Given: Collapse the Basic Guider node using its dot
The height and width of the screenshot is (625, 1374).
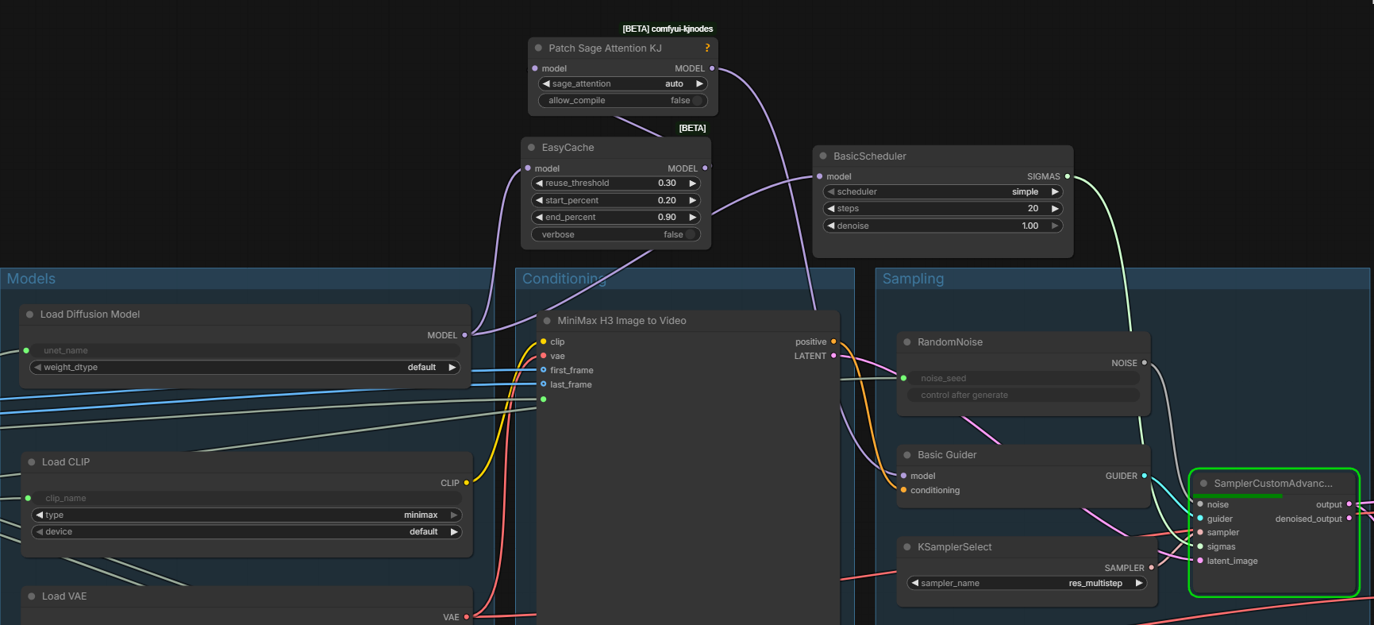Looking at the screenshot, I should click(x=907, y=455).
